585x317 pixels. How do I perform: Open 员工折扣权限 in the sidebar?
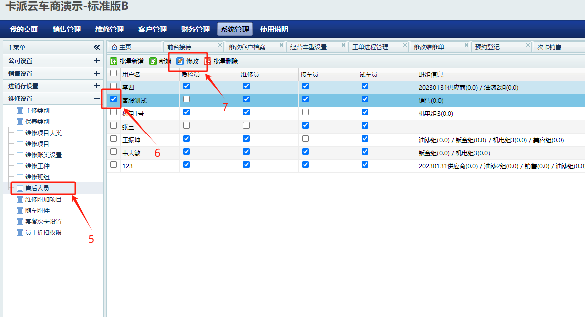click(43, 233)
